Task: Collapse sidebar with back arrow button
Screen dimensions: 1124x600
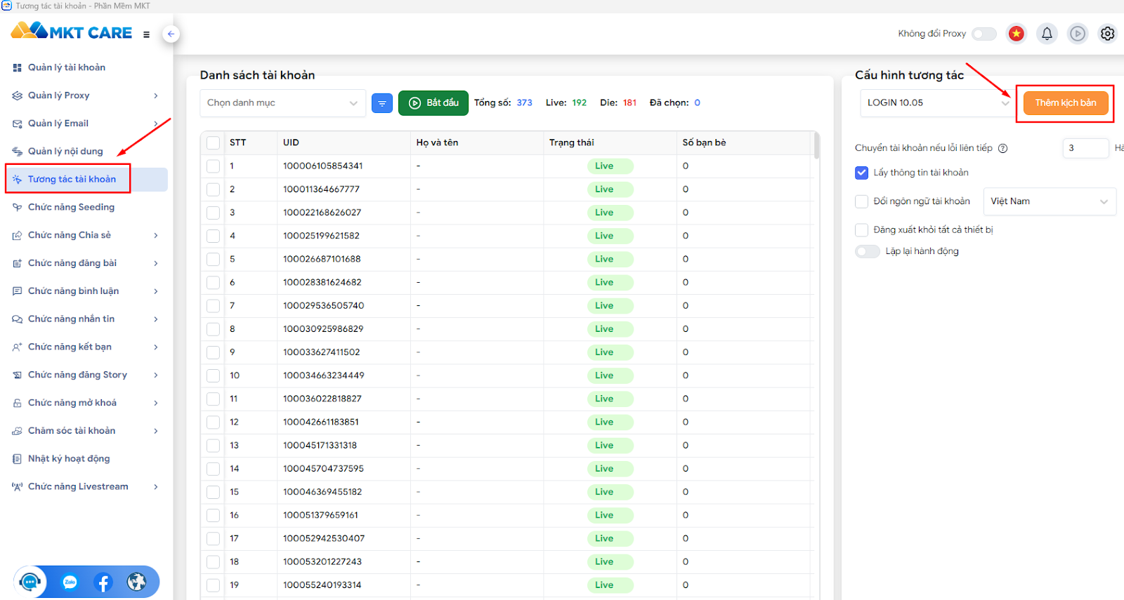Action: coord(171,34)
